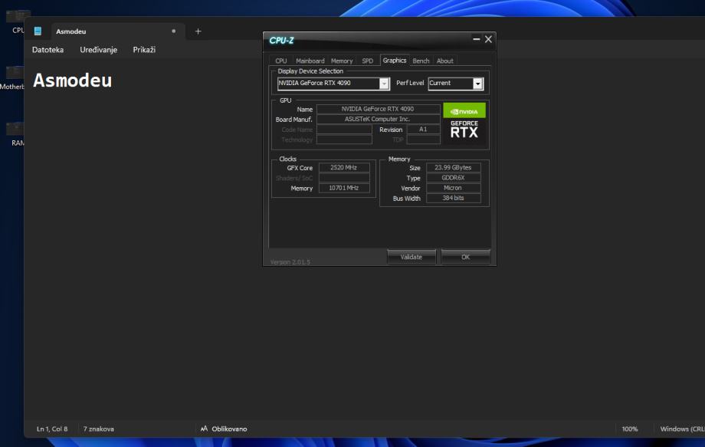Open a new Notepad tab with plus icon
705x447 pixels.
[x=198, y=31]
